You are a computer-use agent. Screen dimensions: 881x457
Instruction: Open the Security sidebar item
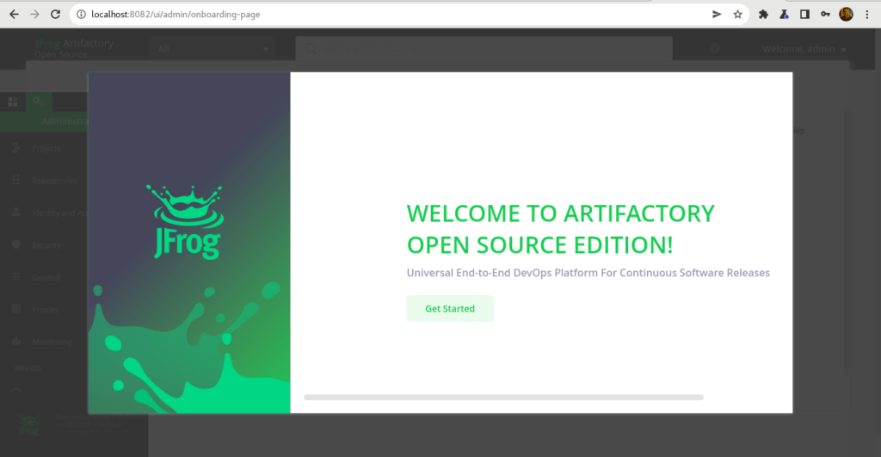coord(46,245)
